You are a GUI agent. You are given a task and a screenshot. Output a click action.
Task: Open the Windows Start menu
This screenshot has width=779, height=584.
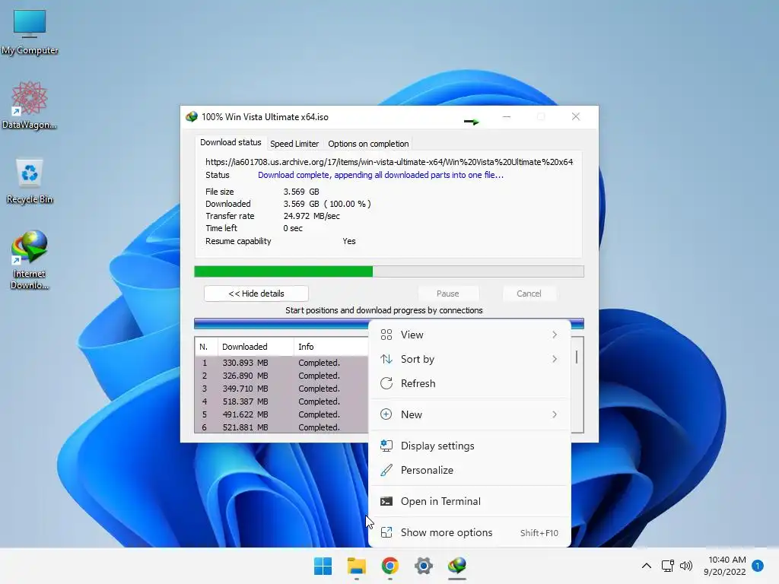pyautogui.click(x=323, y=566)
